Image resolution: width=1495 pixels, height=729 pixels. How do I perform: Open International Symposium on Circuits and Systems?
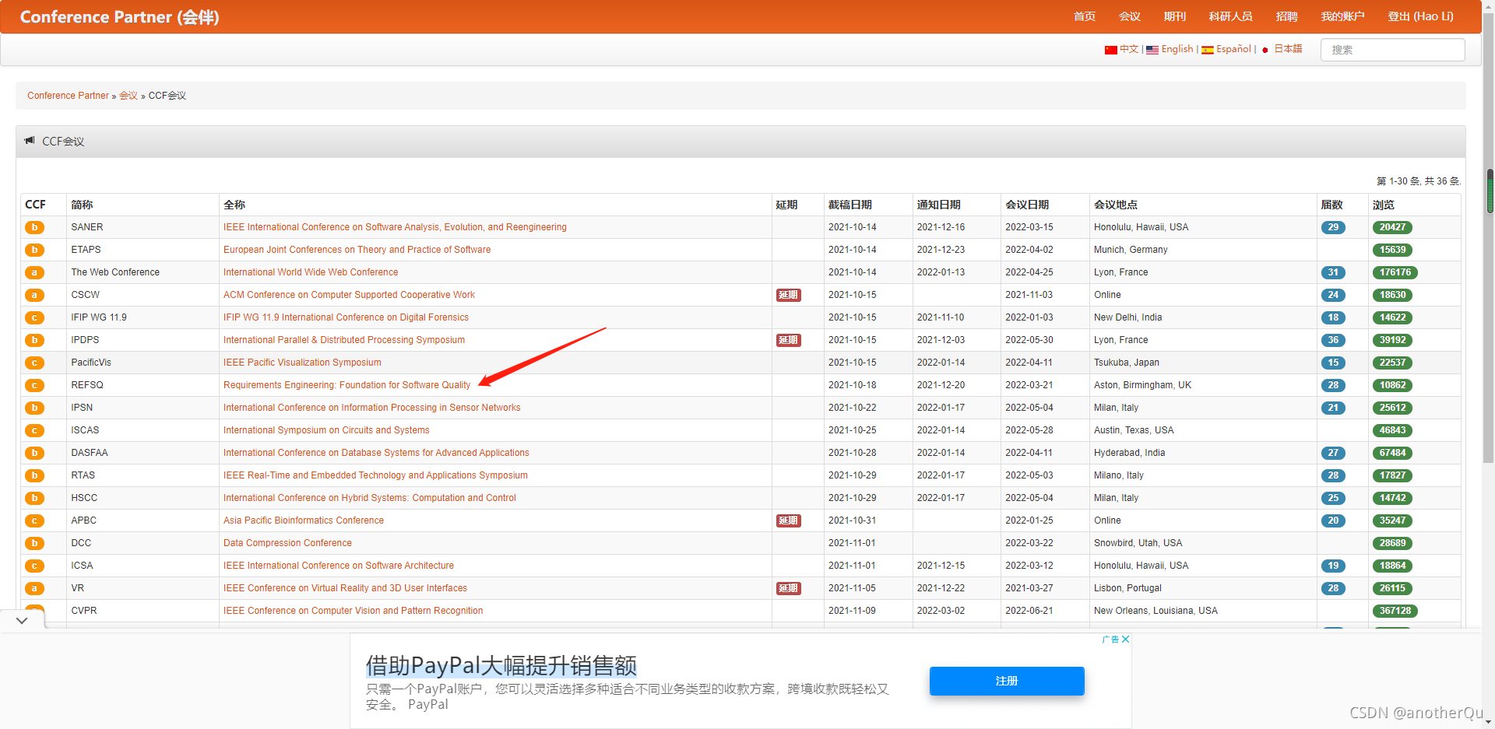tap(326, 430)
